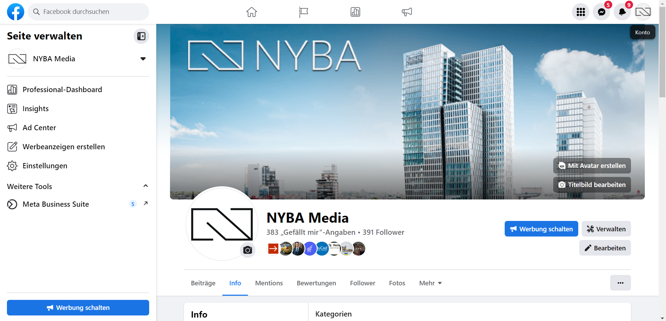Open Werbeanzeigen erstellen link
Viewport: 666px width, 321px height.
78,147
